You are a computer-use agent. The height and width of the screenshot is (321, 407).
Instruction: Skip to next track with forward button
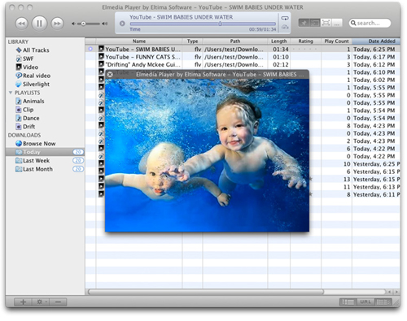[x=57, y=24]
